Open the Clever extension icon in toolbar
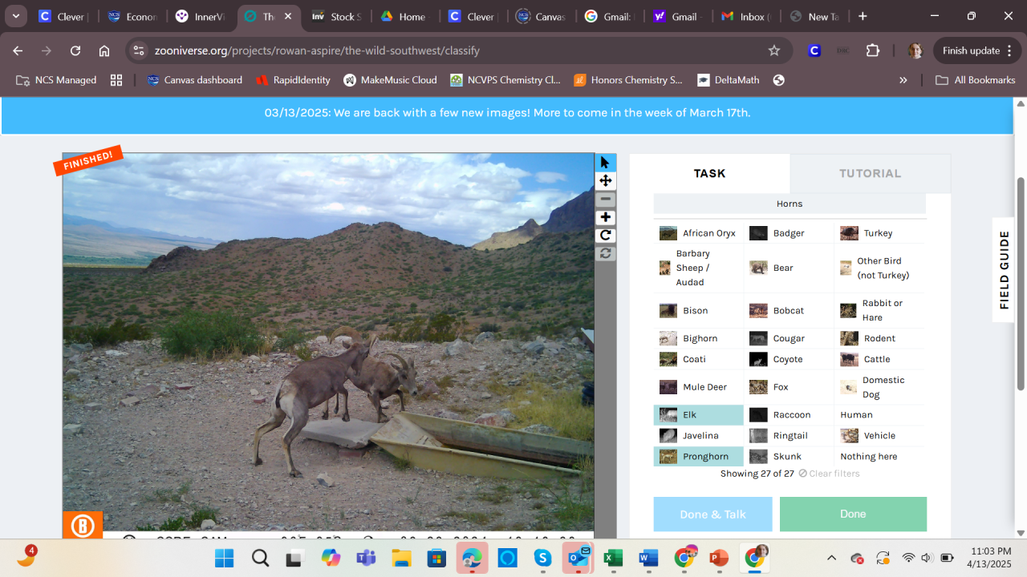1027x577 pixels. coord(814,50)
